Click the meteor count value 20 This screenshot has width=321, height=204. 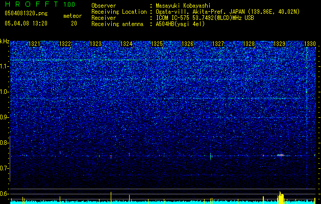(x=74, y=23)
